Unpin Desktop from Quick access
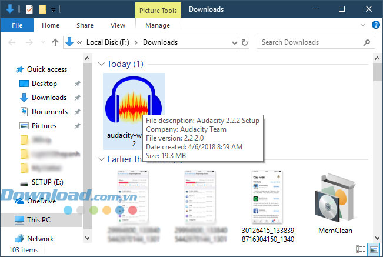The image size is (383, 257). [x=78, y=84]
